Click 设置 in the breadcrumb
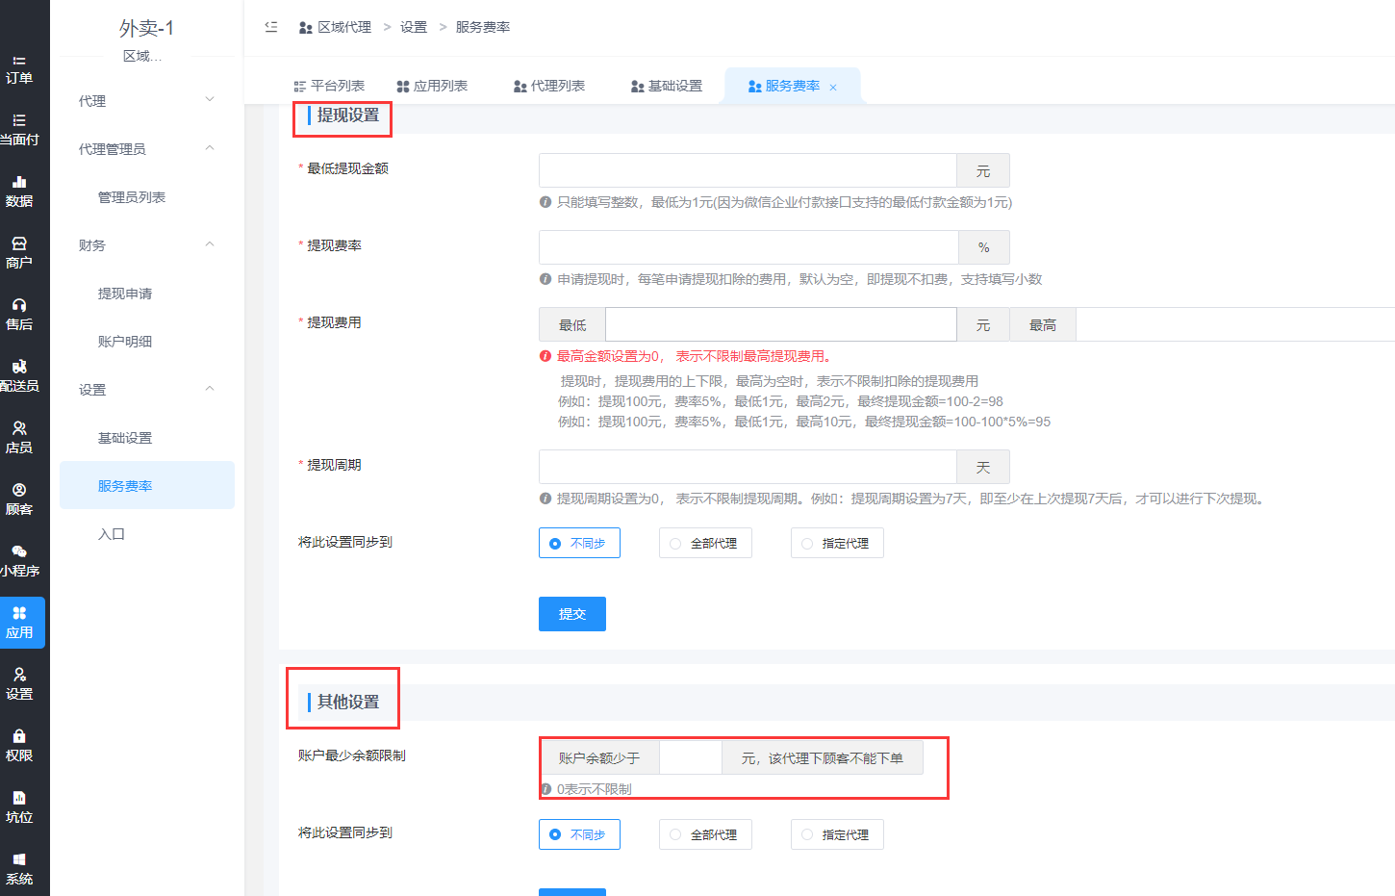This screenshot has height=896, width=1395. click(x=414, y=27)
